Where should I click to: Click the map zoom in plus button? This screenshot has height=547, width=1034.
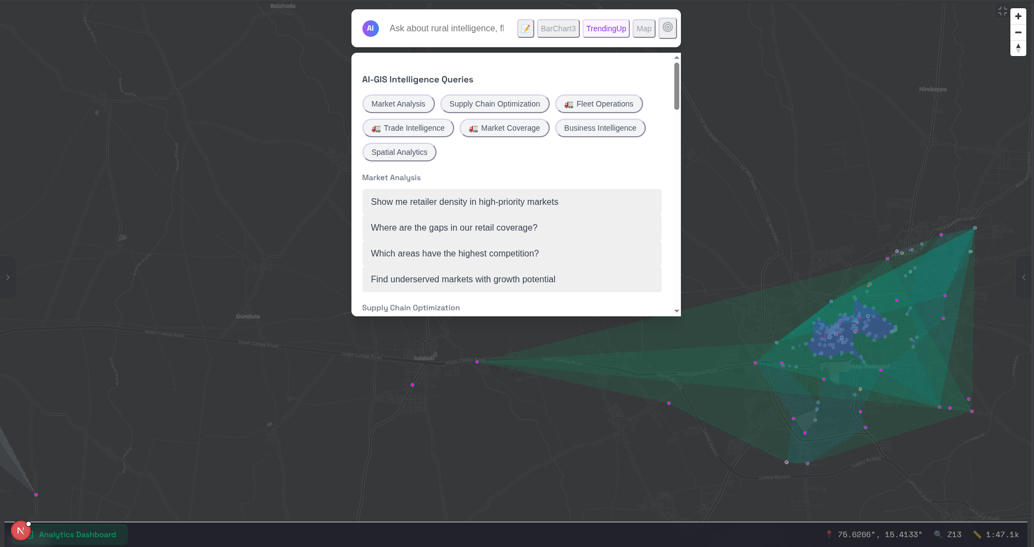click(1018, 16)
